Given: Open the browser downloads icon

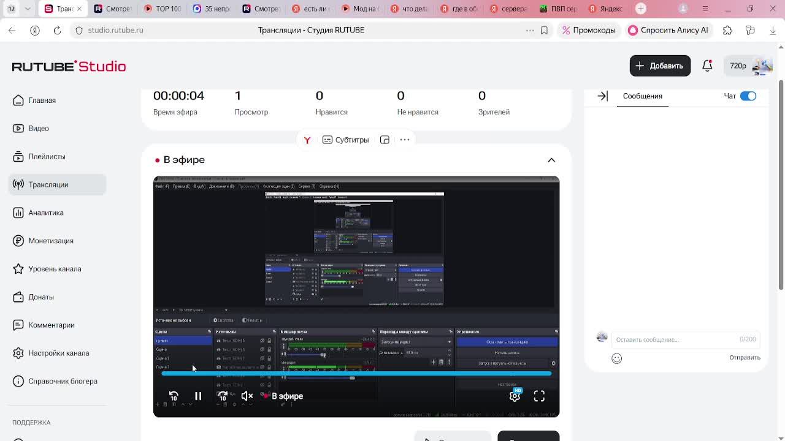Looking at the screenshot, I should click(773, 30).
